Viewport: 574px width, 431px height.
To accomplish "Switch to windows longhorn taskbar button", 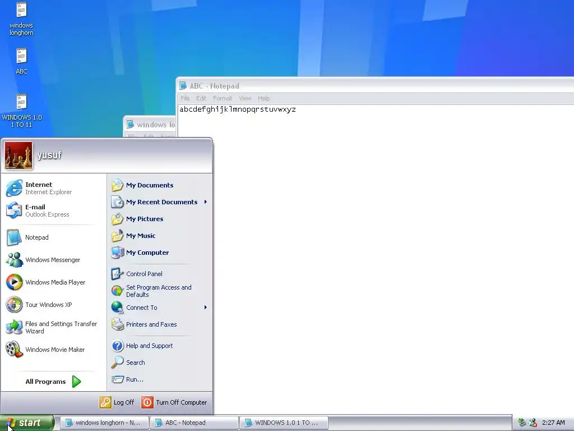I will tap(104, 423).
